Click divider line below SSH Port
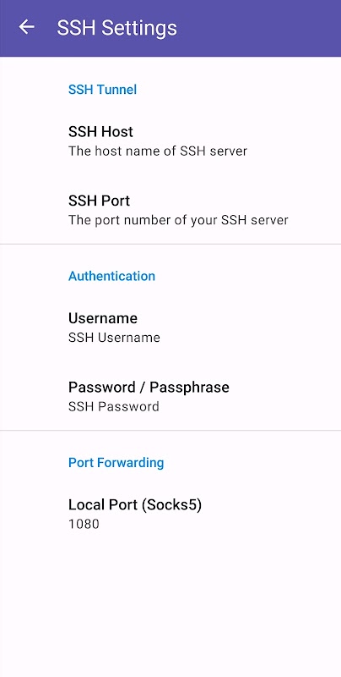The height and width of the screenshot is (677, 341). pyautogui.click(x=170, y=245)
